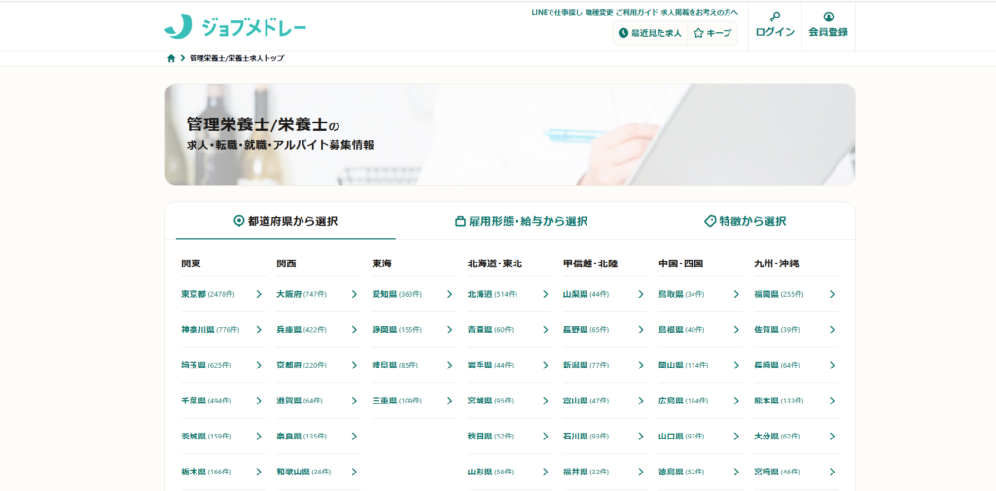
Task: Click the chevron beside 鳥取県
Action: tap(737, 294)
